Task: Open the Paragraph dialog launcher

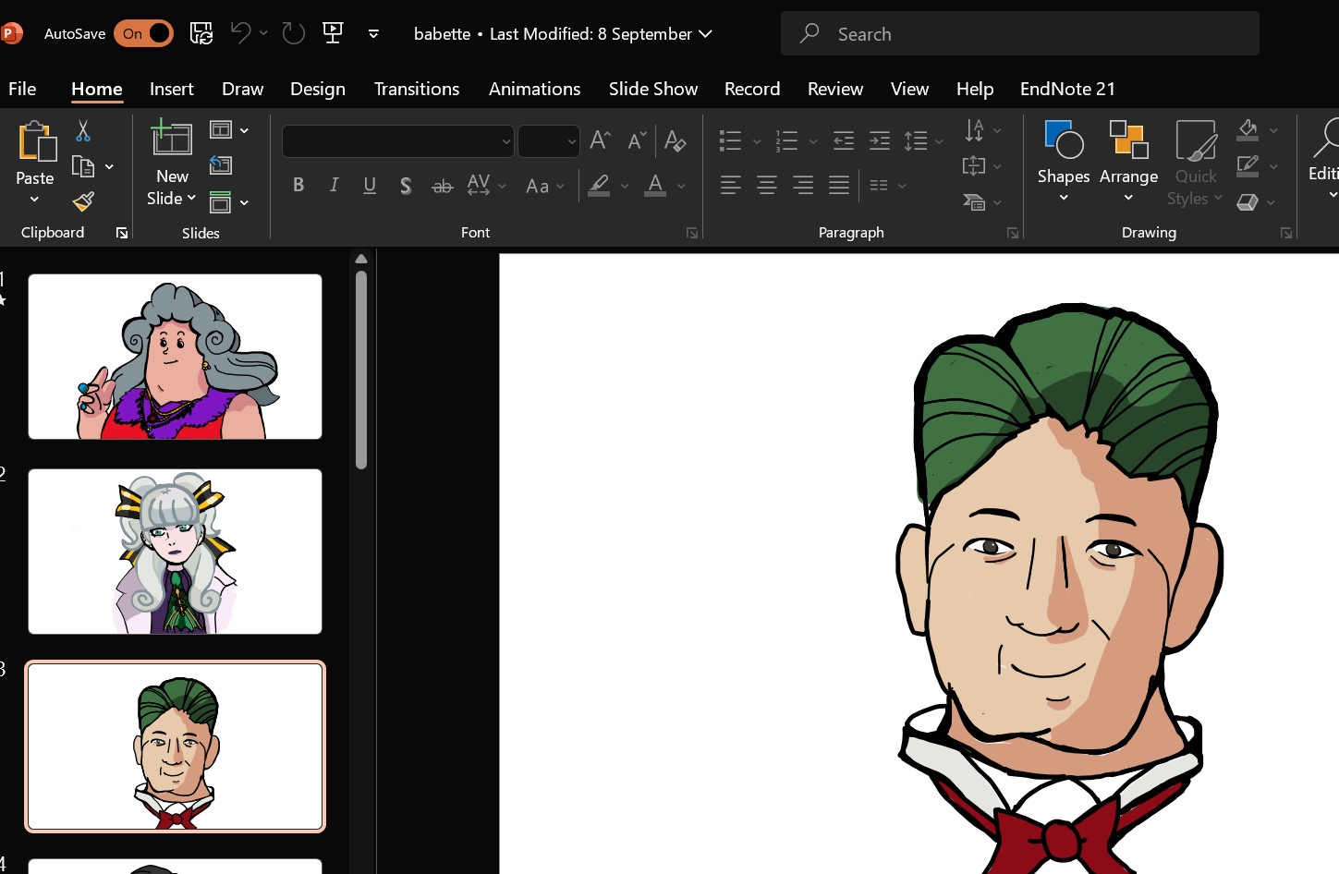Action: point(1013,233)
